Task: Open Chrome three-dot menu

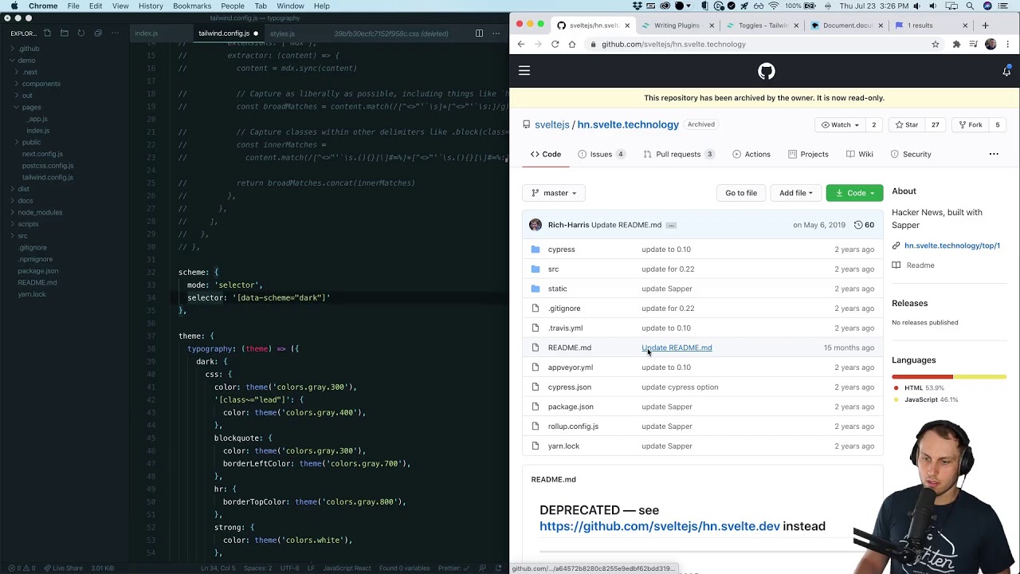Action: click(1008, 45)
